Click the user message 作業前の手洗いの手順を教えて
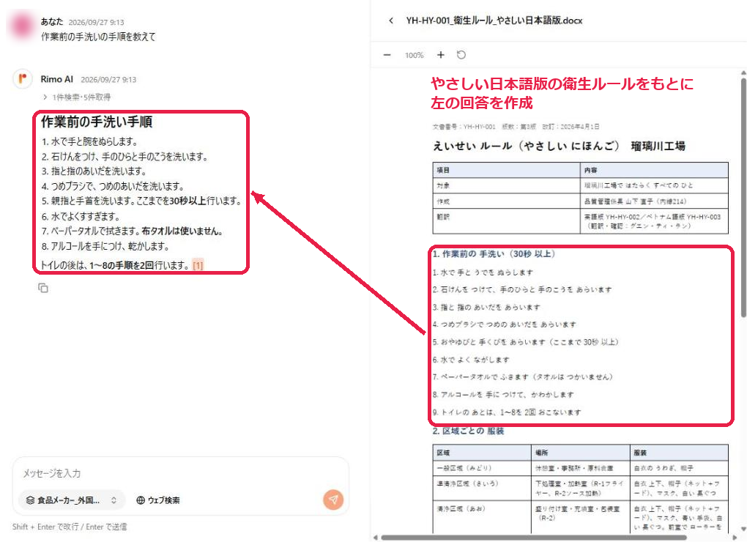This screenshot has height=542, width=747. click(x=98, y=37)
